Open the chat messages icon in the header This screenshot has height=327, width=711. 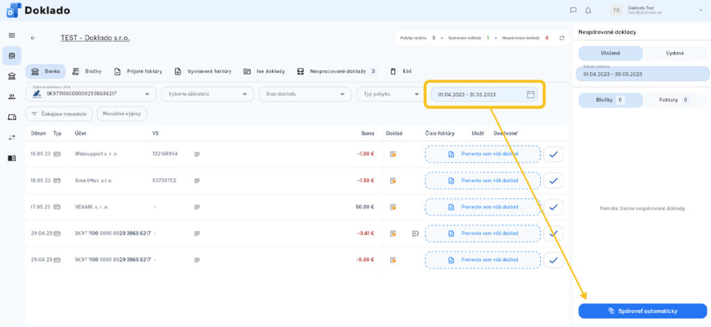pyautogui.click(x=573, y=10)
